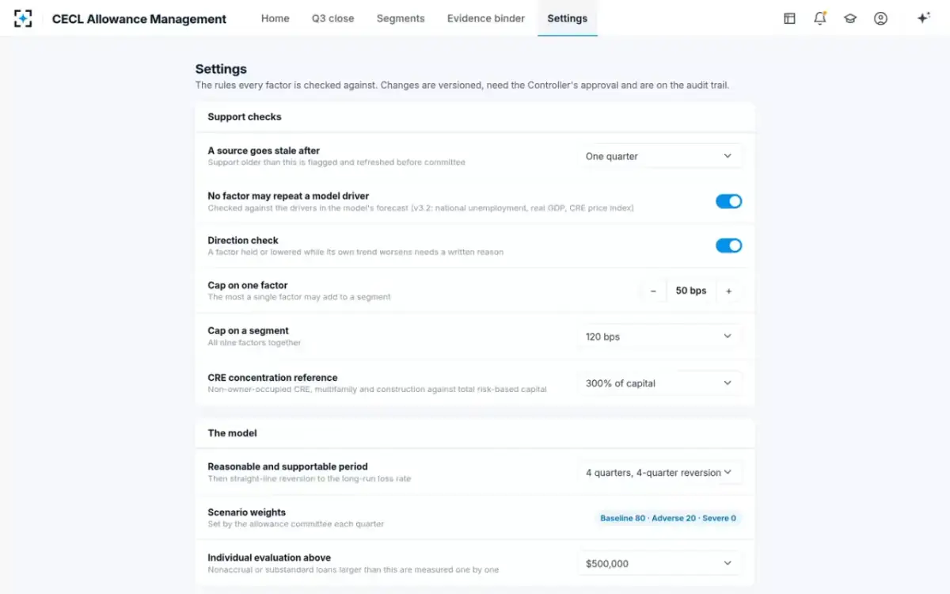The width and height of the screenshot is (950, 594).
Task: Switch to the Evidence binder tab
Action: 485,18
